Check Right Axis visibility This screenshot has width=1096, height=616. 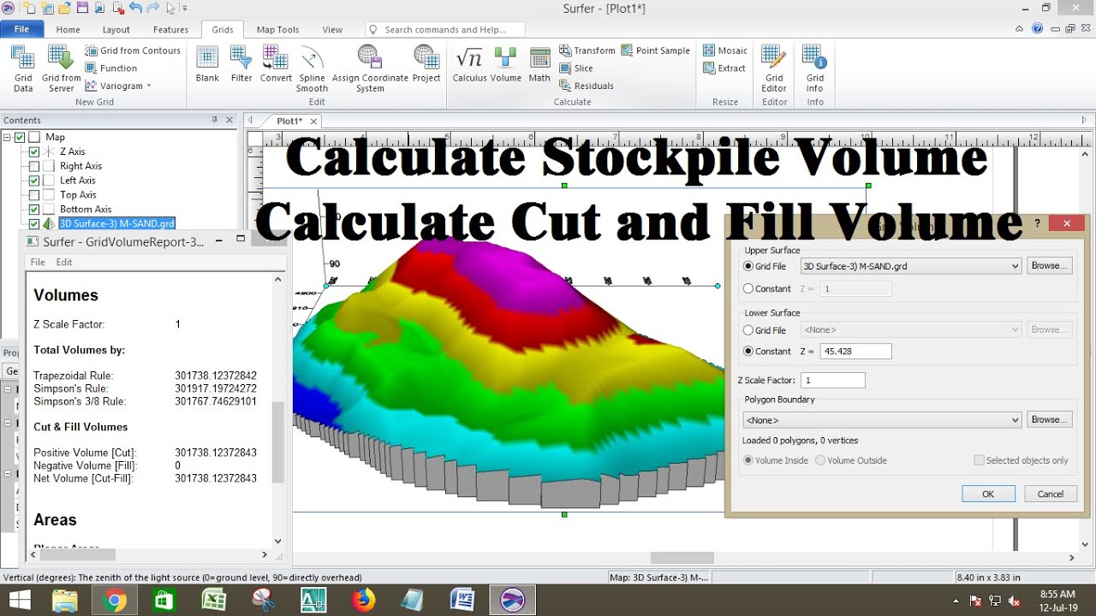tap(34, 166)
